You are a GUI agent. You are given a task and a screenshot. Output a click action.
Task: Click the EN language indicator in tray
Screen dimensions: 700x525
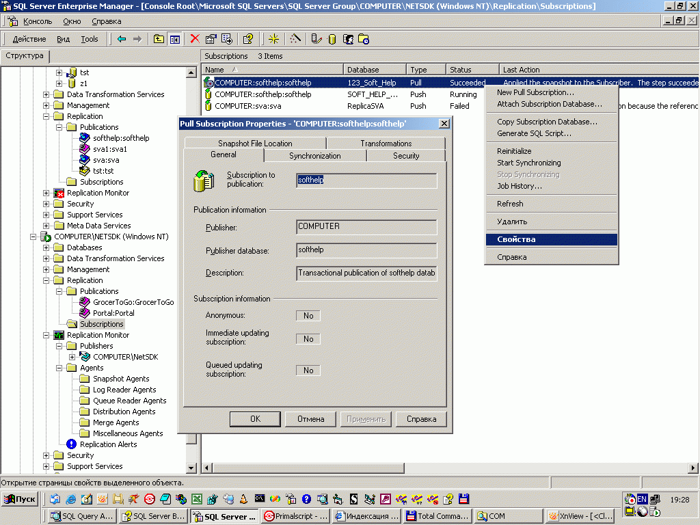click(x=642, y=499)
